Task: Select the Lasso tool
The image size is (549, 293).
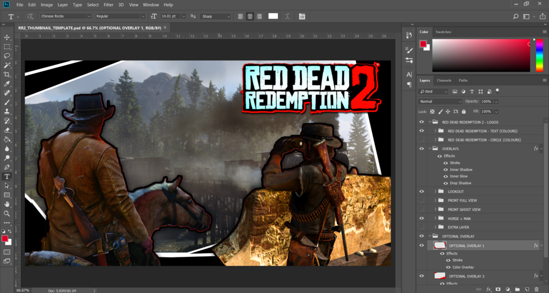Action: [7, 56]
